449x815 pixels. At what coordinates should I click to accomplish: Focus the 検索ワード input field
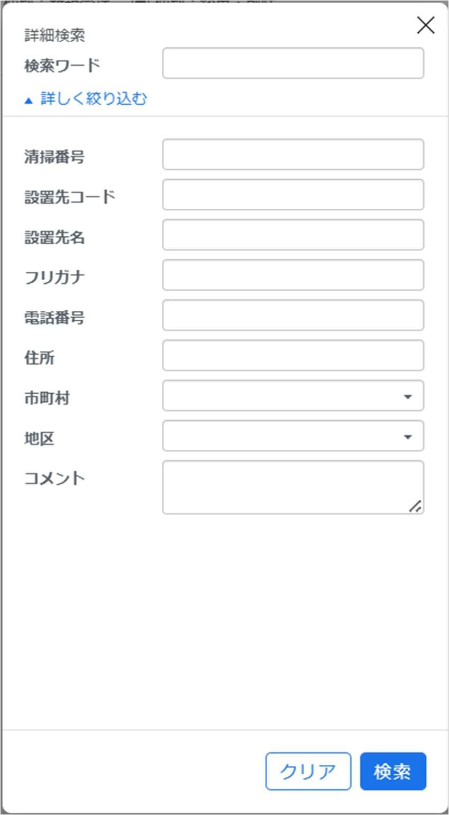(293, 63)
